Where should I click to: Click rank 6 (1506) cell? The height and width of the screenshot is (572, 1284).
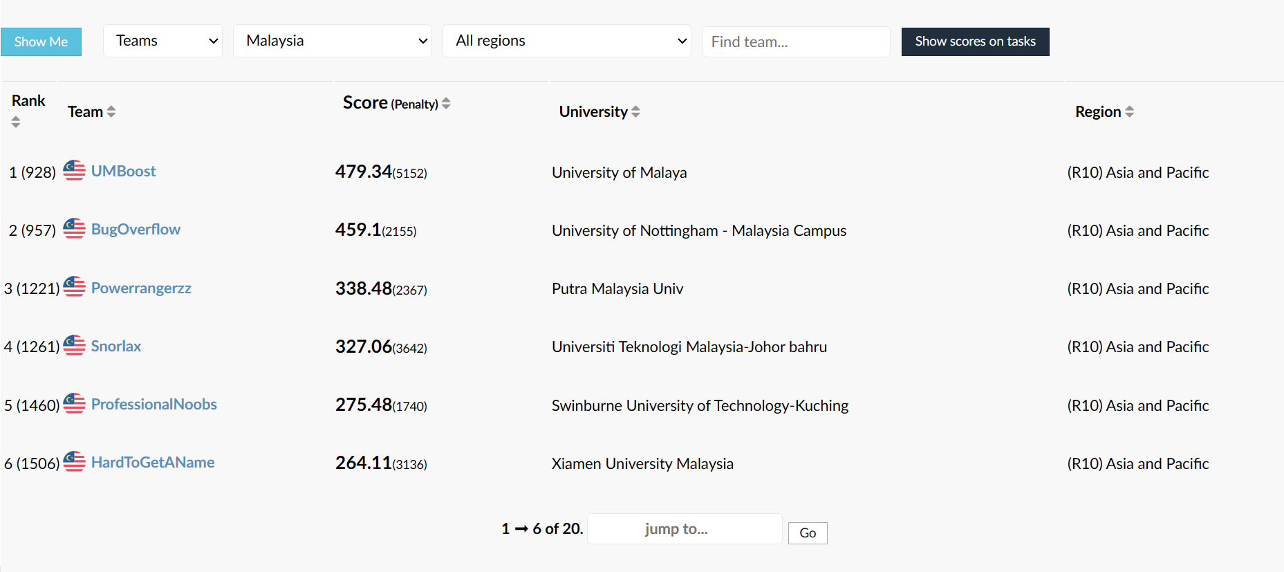click(32, 463)
